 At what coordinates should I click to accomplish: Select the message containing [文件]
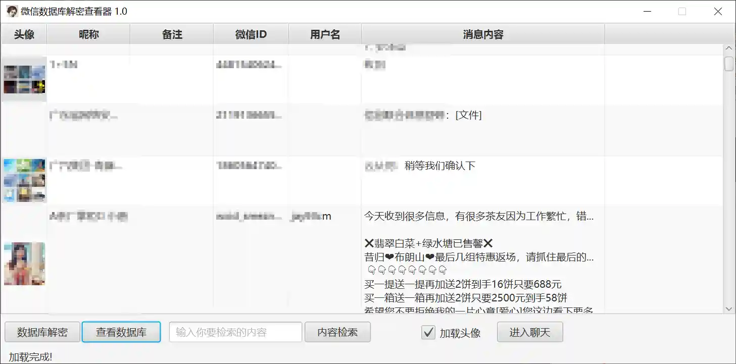[x=423, y=116]
